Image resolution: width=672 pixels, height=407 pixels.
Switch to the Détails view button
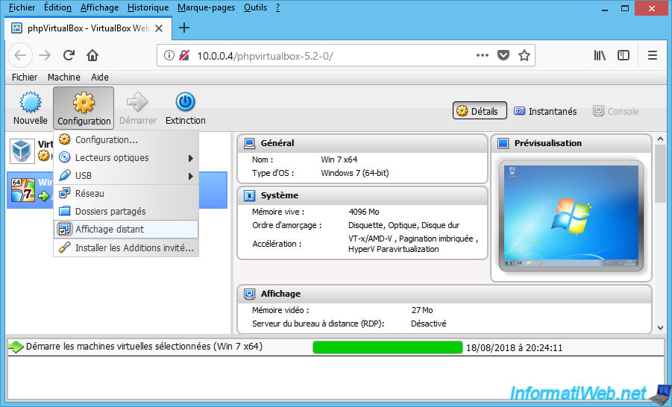(480, 111)
